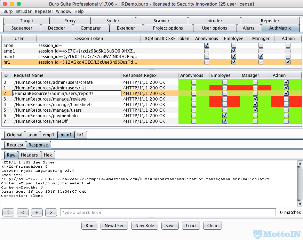303x240 pixels.
Task: Open the Sequencer tab
Action: pyautogui.click(x=22, y=28)
